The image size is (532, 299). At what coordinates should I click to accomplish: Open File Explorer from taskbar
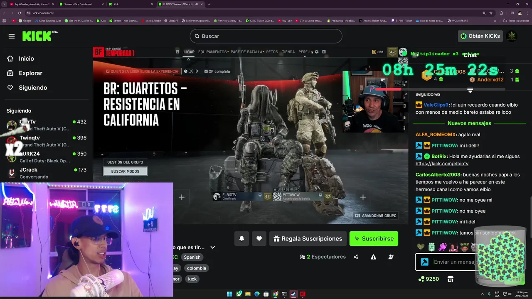coord(248,294)
